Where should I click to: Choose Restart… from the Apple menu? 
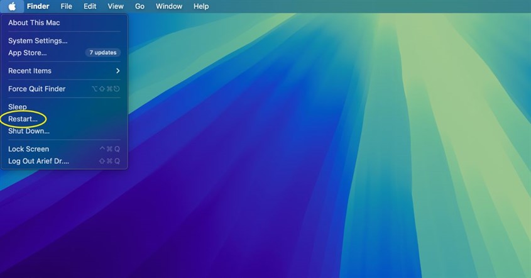tap(23, 119)
